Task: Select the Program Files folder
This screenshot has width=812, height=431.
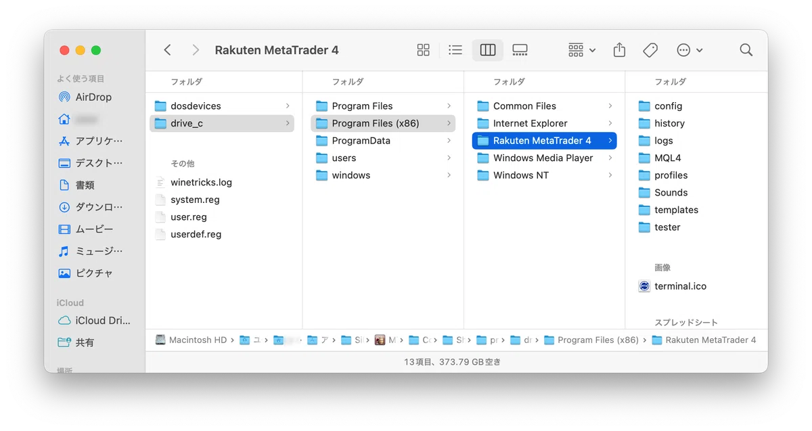Action: click(383, 106)
